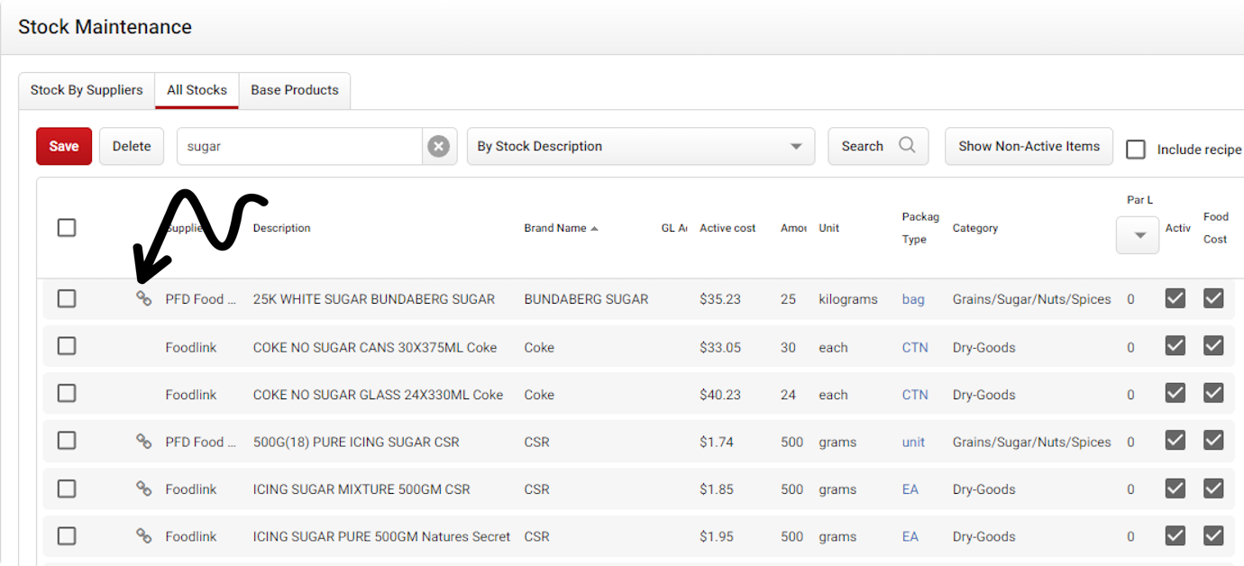Open the By Stock Description dropdown
Screen dimensions: 1244x566
[640, 146]
